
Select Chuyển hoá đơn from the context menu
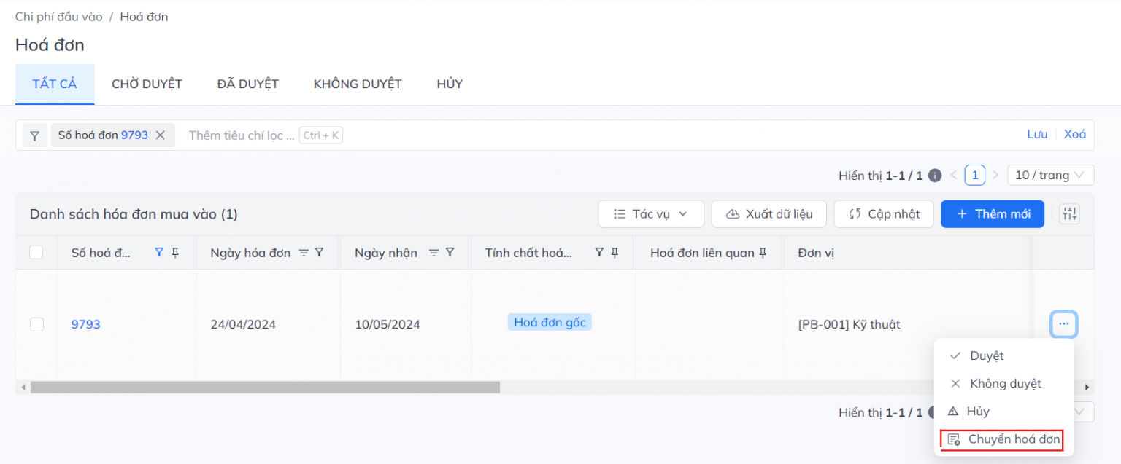[x=1014, y=439]
